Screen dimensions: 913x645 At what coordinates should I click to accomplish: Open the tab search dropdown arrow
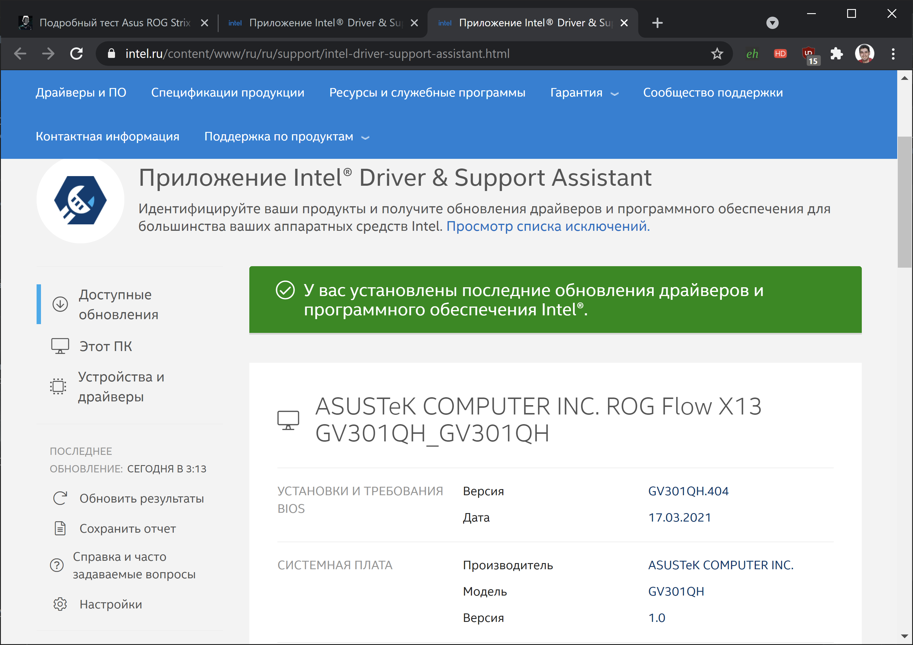click(772, 23)
